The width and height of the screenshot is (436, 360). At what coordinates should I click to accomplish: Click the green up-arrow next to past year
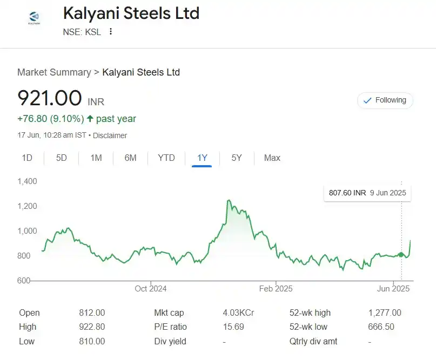90,119
